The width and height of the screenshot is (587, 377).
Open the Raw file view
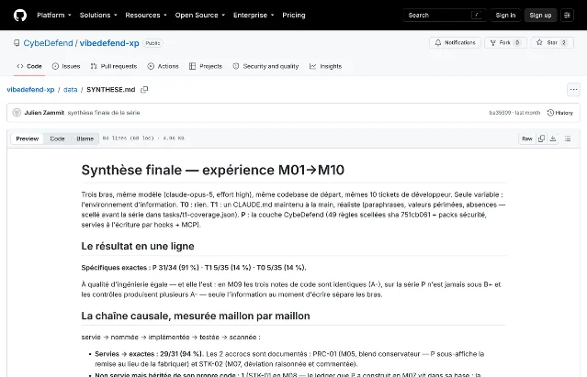tap(527, 139)
